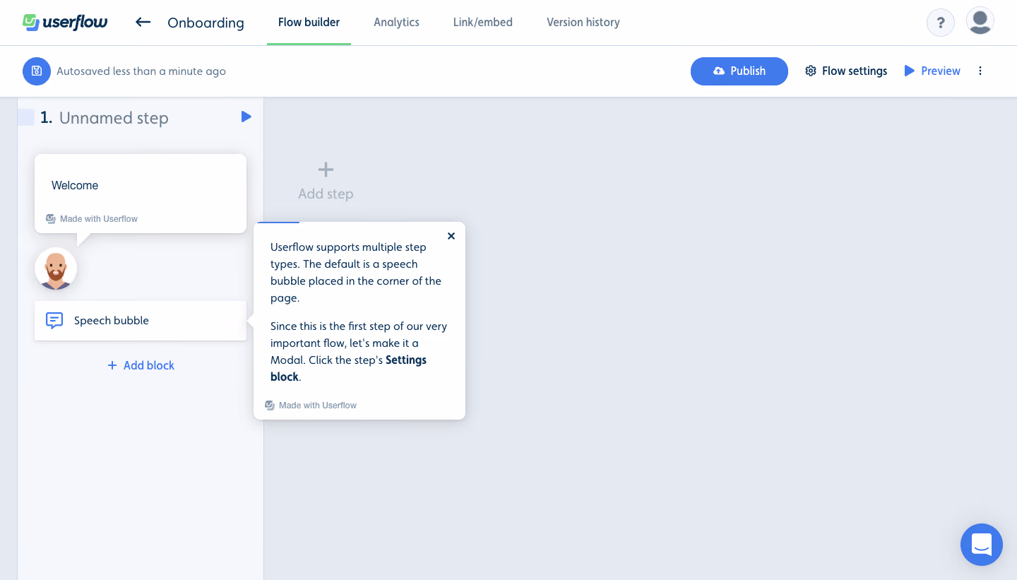Click Add block link

(141, 365)
